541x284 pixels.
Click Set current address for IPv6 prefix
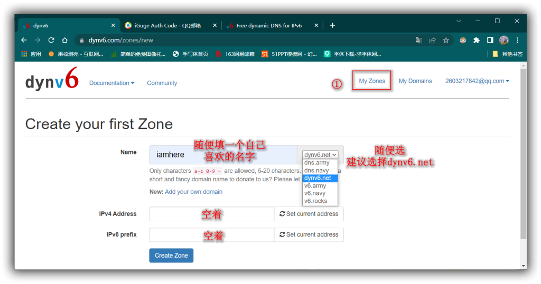[x=309, y=235]
